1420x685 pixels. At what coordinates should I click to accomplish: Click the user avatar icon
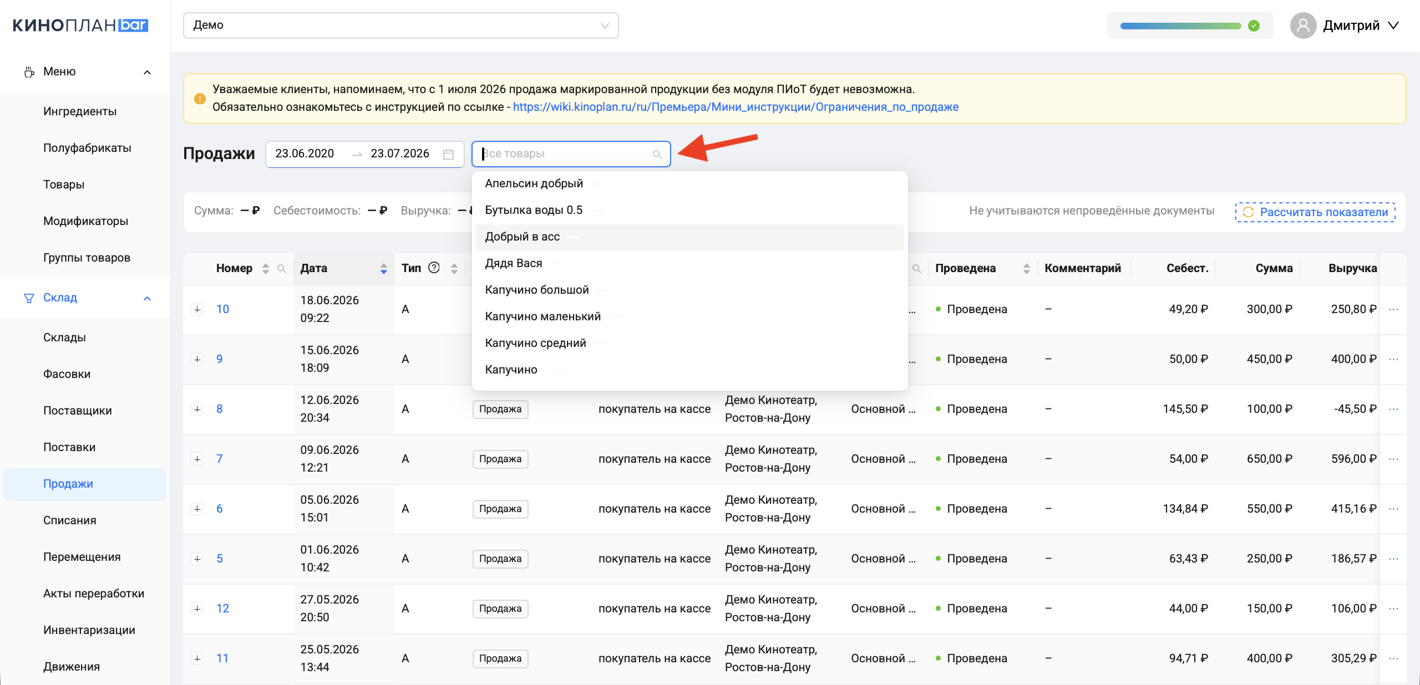(x=1303, y=25)
